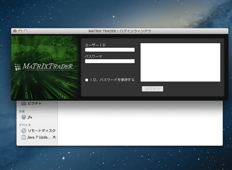Click the disabled zoom button on the MATRIX TRADER title bar
This screenshot has width=232, height=170.
click(25, 31)
